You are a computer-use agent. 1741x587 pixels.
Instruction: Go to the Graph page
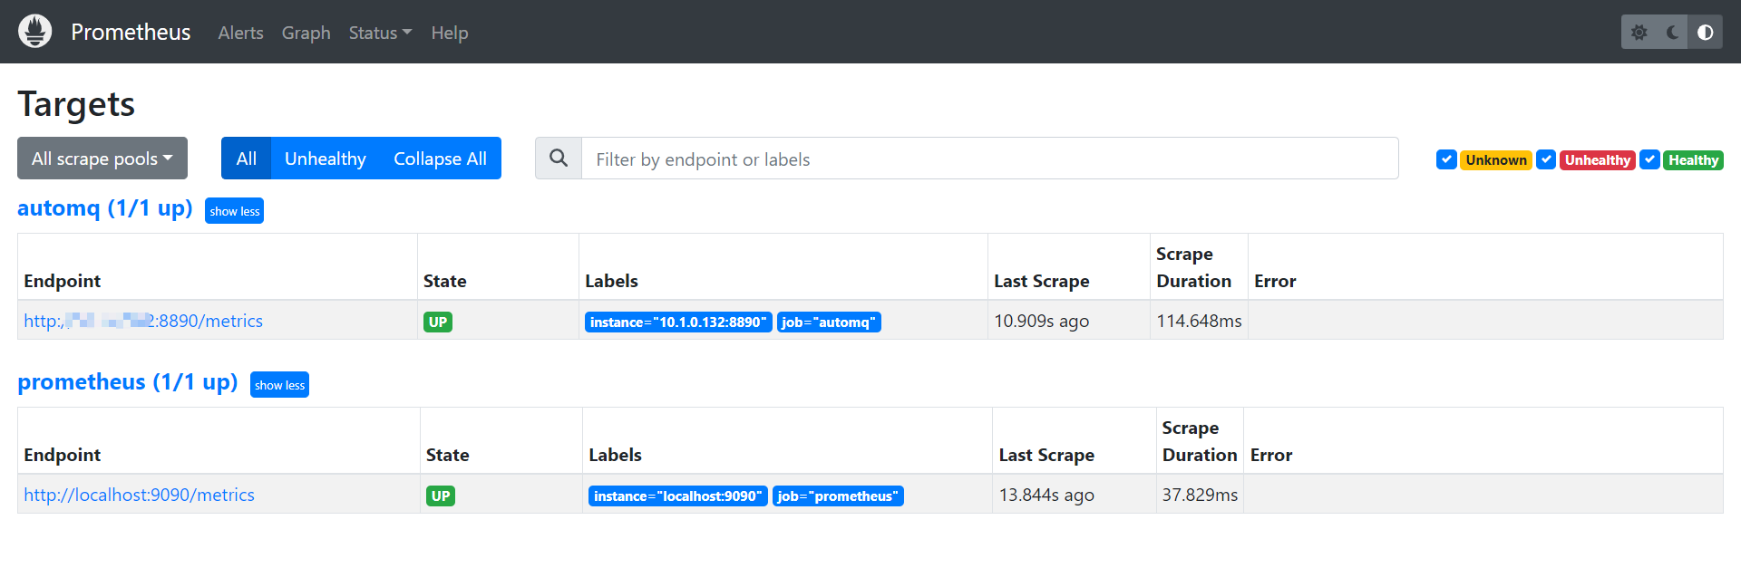[306, 33]
